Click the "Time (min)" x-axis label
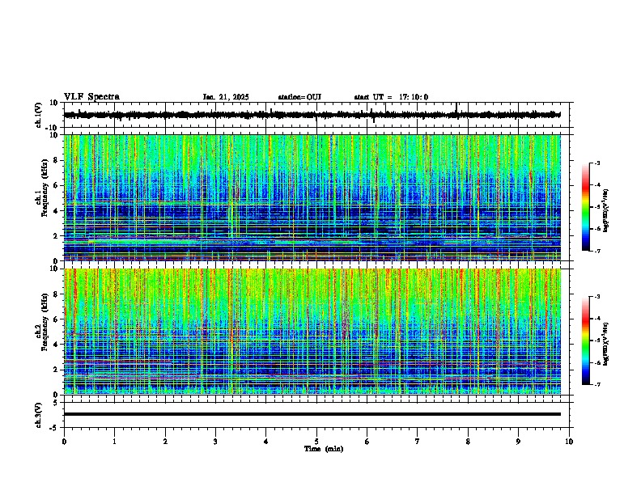 [x=324, y=449]
